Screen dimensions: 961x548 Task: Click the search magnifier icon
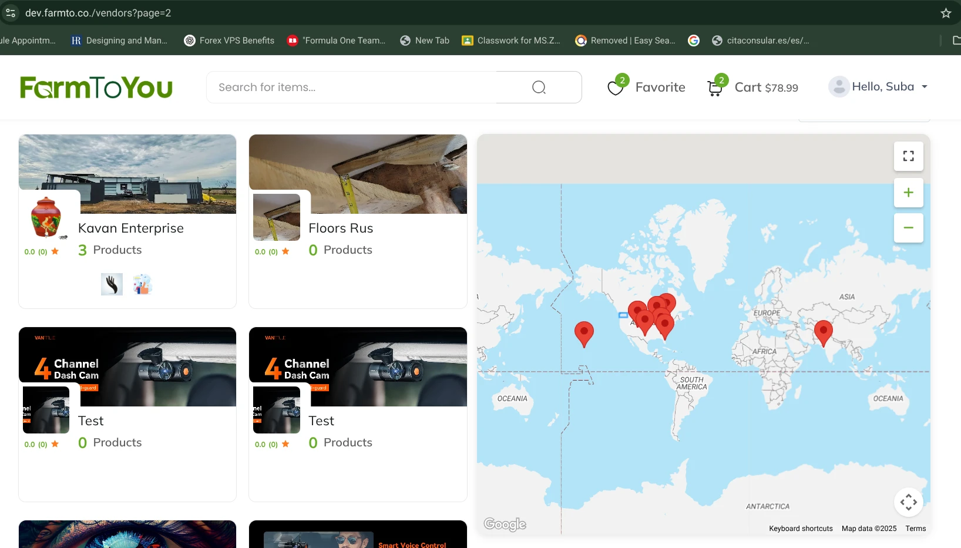(x=539, y=88)
